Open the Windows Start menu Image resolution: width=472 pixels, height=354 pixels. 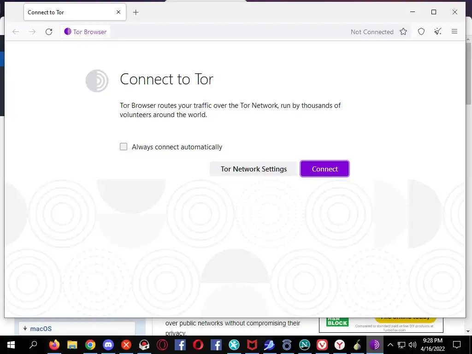click(11, 345)
